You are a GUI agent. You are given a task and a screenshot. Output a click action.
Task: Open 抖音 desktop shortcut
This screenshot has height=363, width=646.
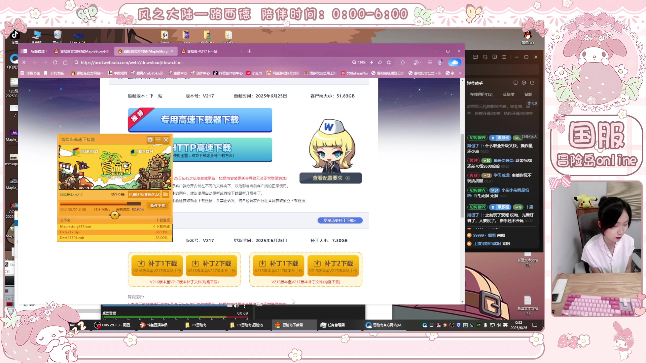tap(15, 37)
